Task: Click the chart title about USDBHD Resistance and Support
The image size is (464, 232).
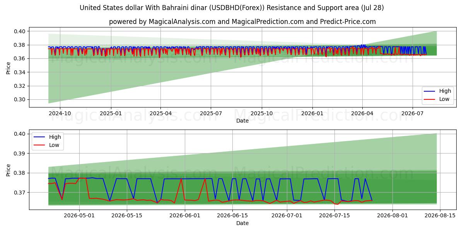Action: 232,8
